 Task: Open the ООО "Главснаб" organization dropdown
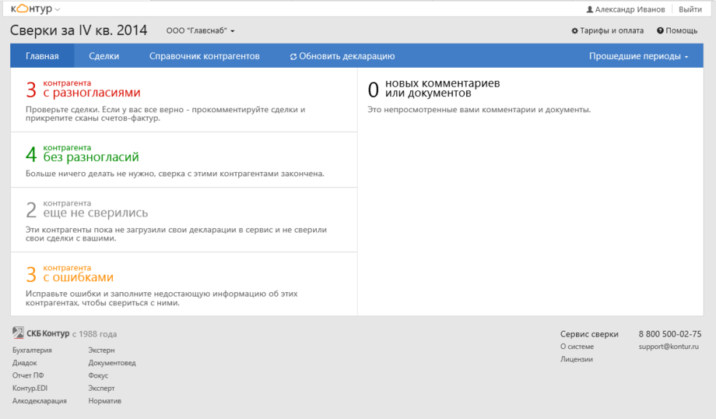201,30
